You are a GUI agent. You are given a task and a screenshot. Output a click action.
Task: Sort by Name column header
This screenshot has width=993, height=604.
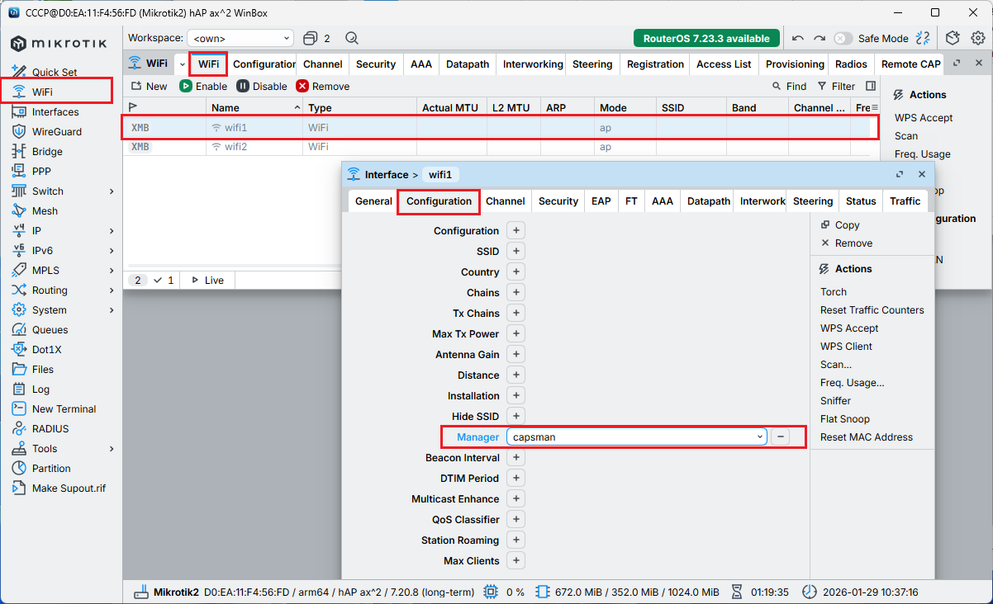tap(254, 107)
